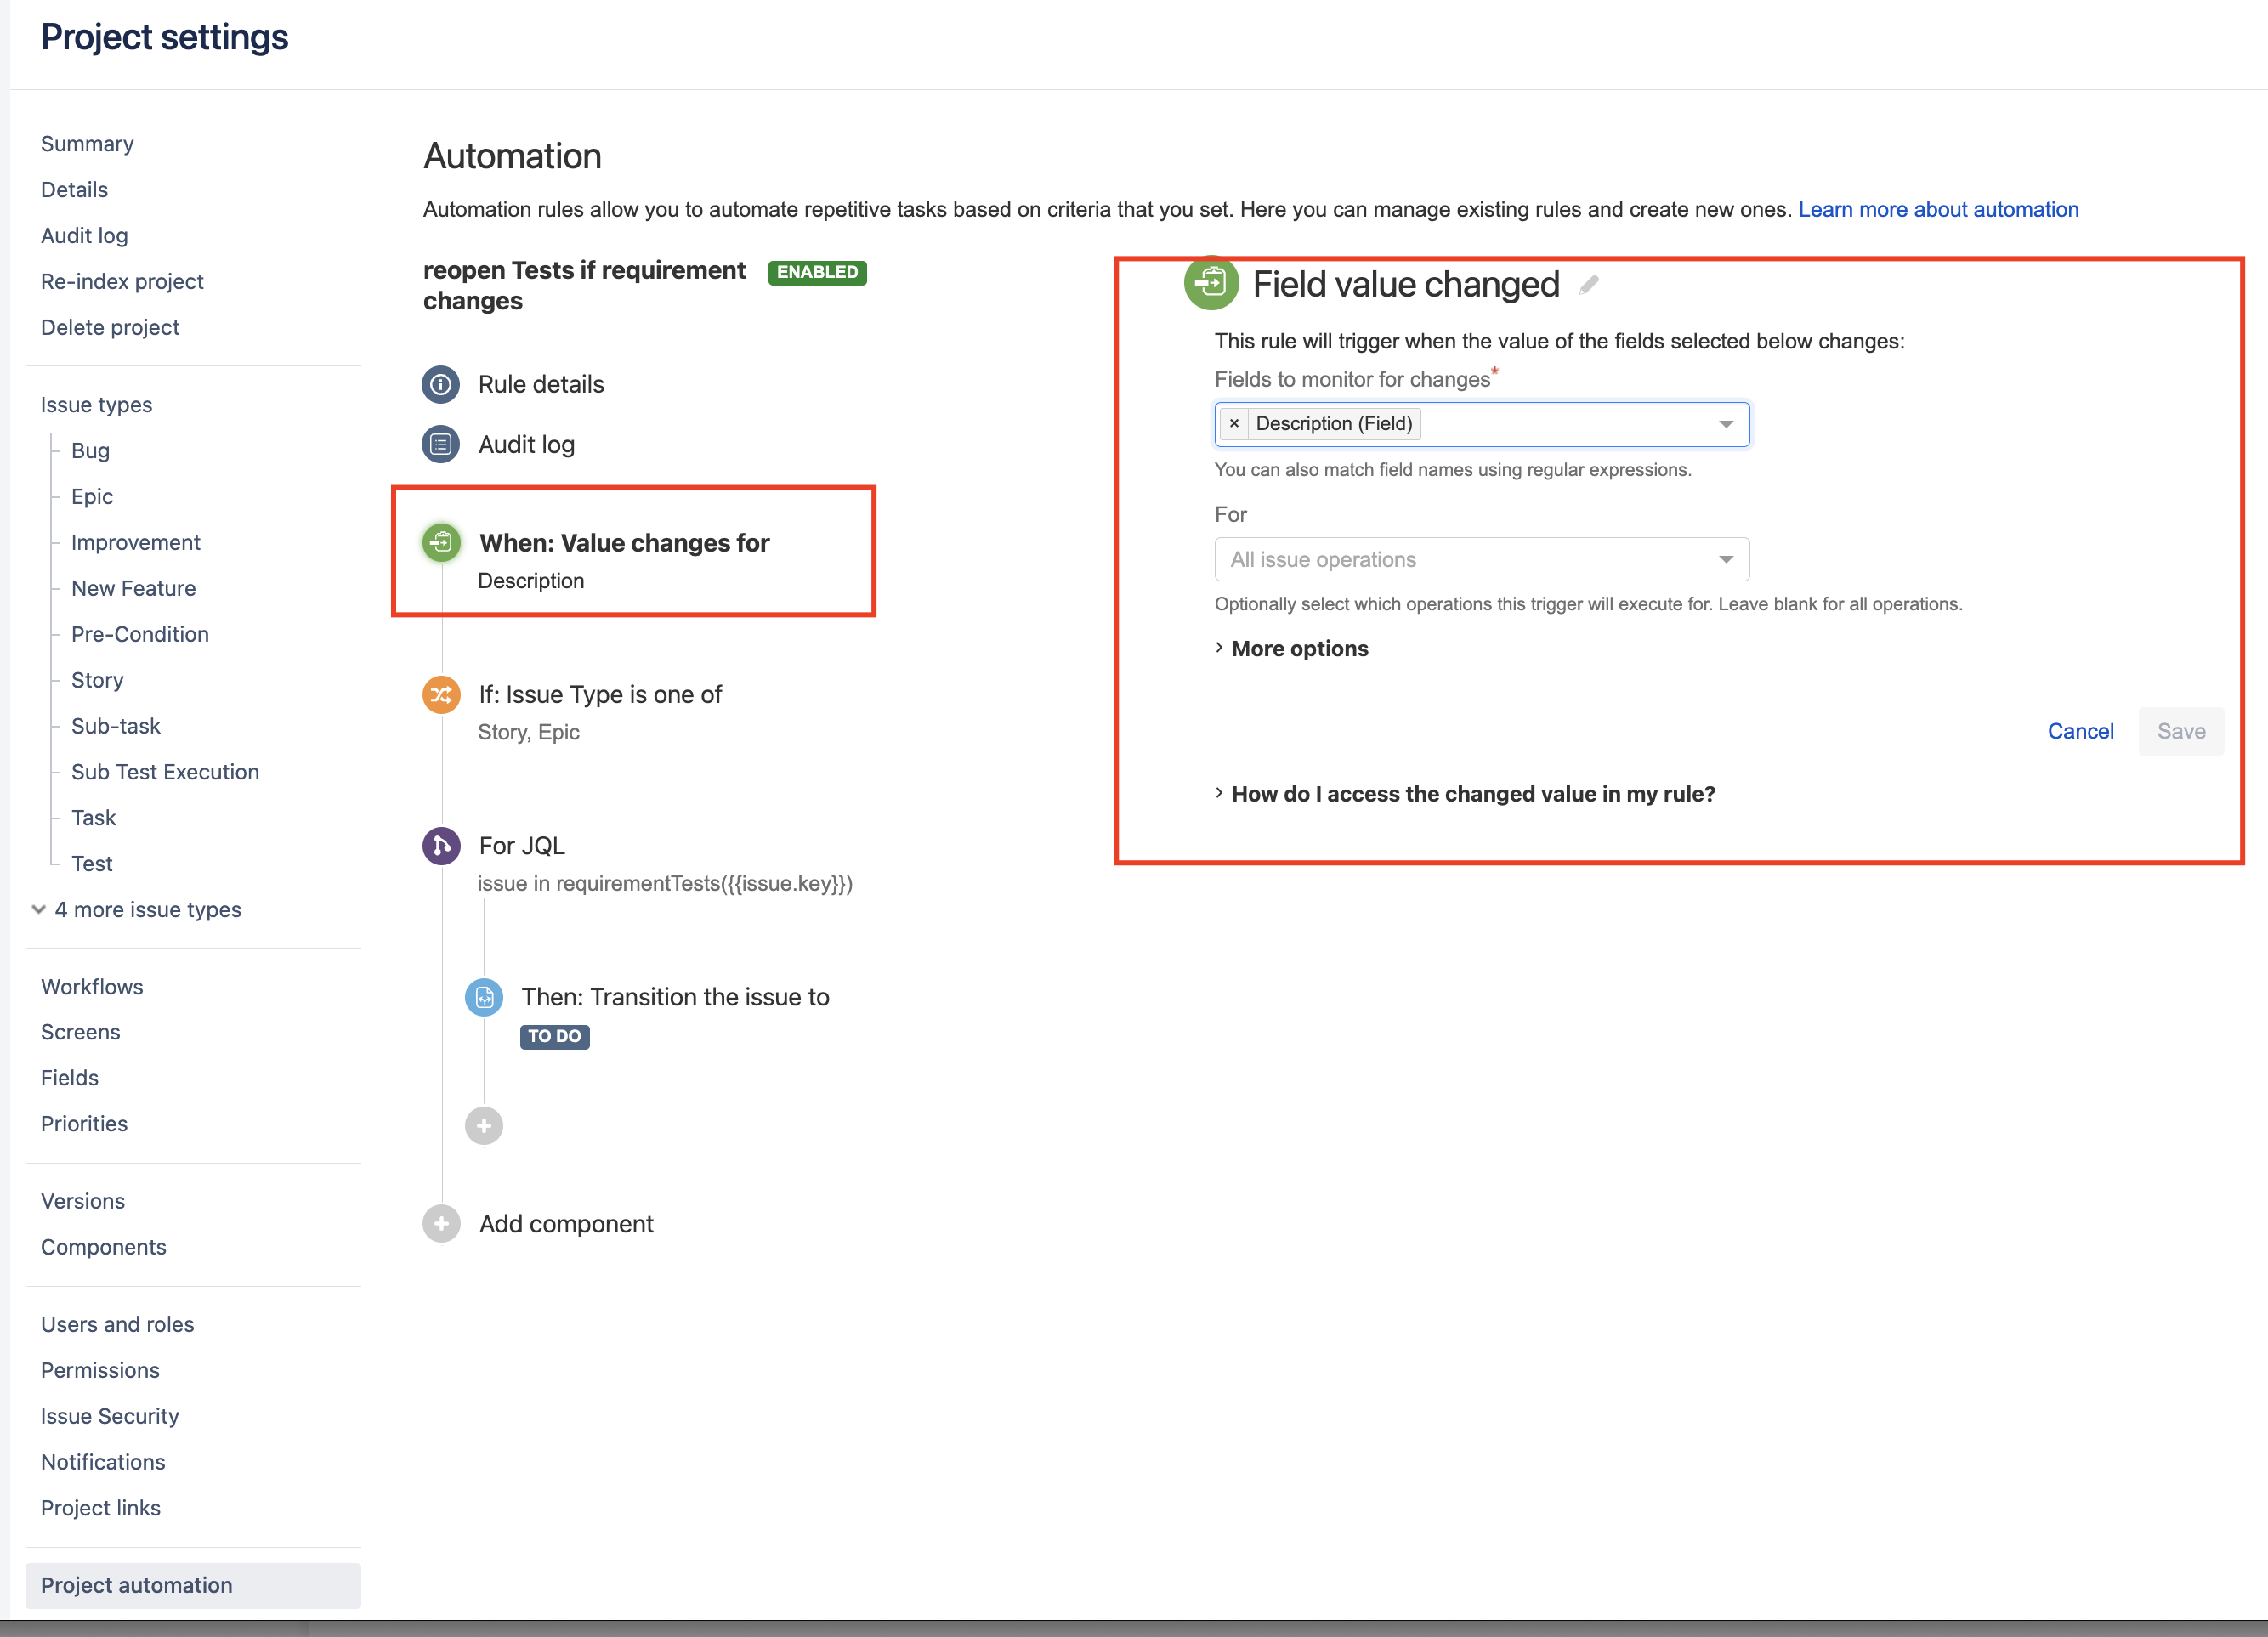This screenshot has width=2268, height=1637.
Task: Select the Test issue type
Action: (91, 865)
